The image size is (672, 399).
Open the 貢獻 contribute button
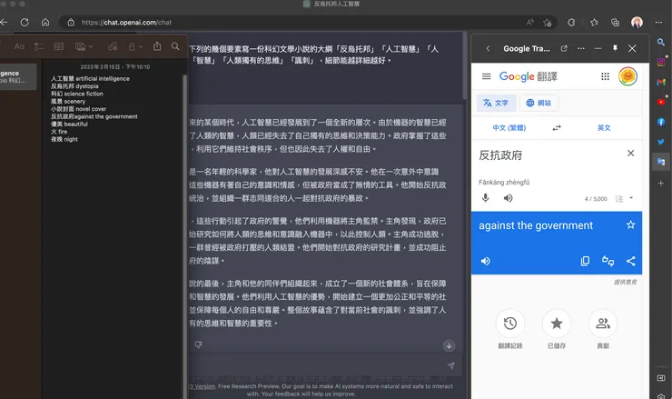603,323
